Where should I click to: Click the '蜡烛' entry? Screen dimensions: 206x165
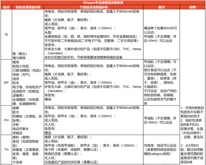coord(16,62)
